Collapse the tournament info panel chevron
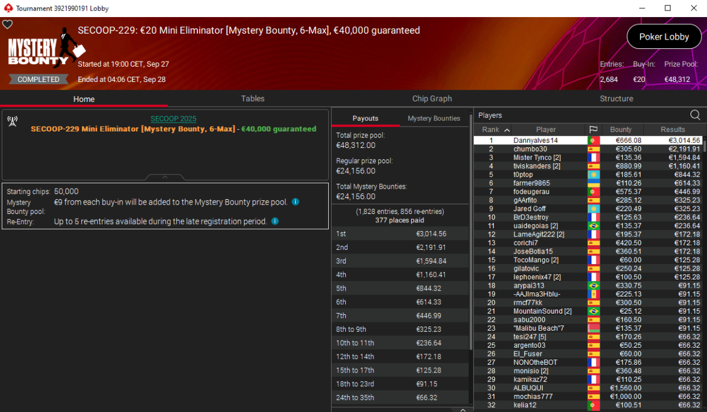This screenshot has width=707, height=412. 165,177
